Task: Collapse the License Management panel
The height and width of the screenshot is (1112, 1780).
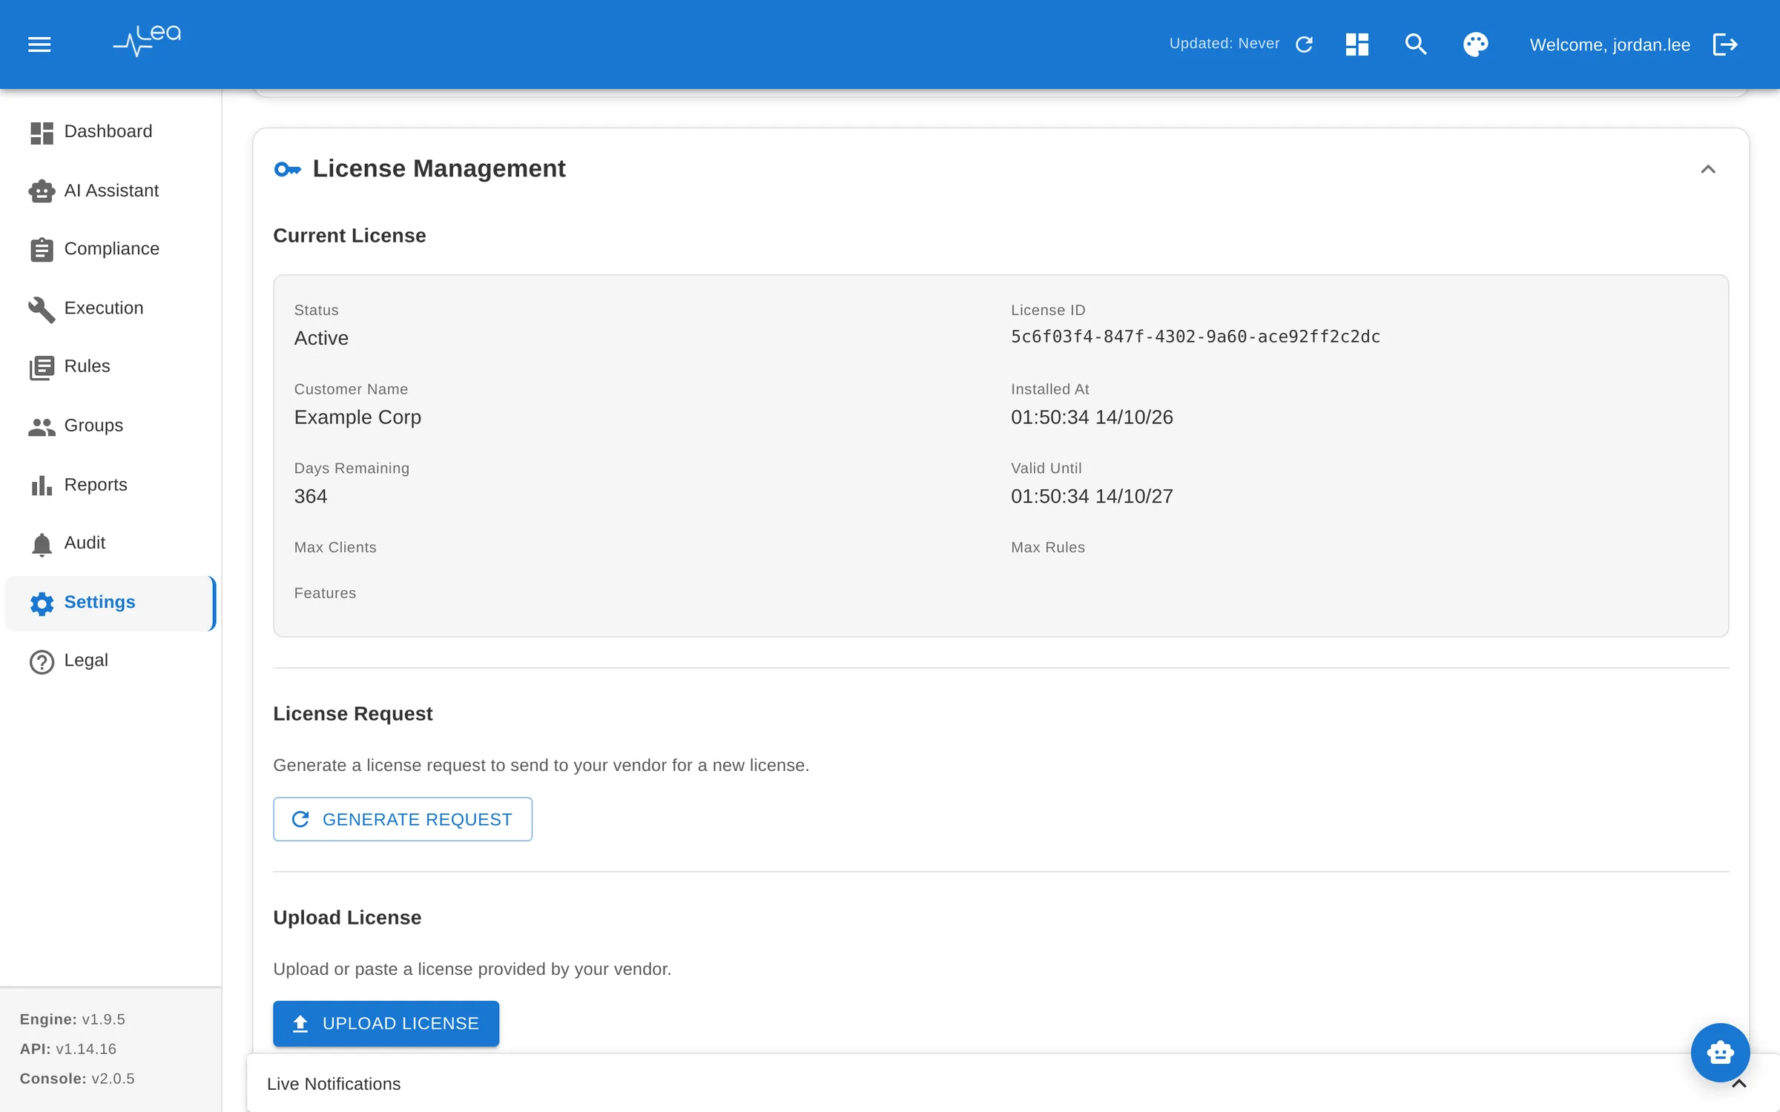Action: (1707, 169)
